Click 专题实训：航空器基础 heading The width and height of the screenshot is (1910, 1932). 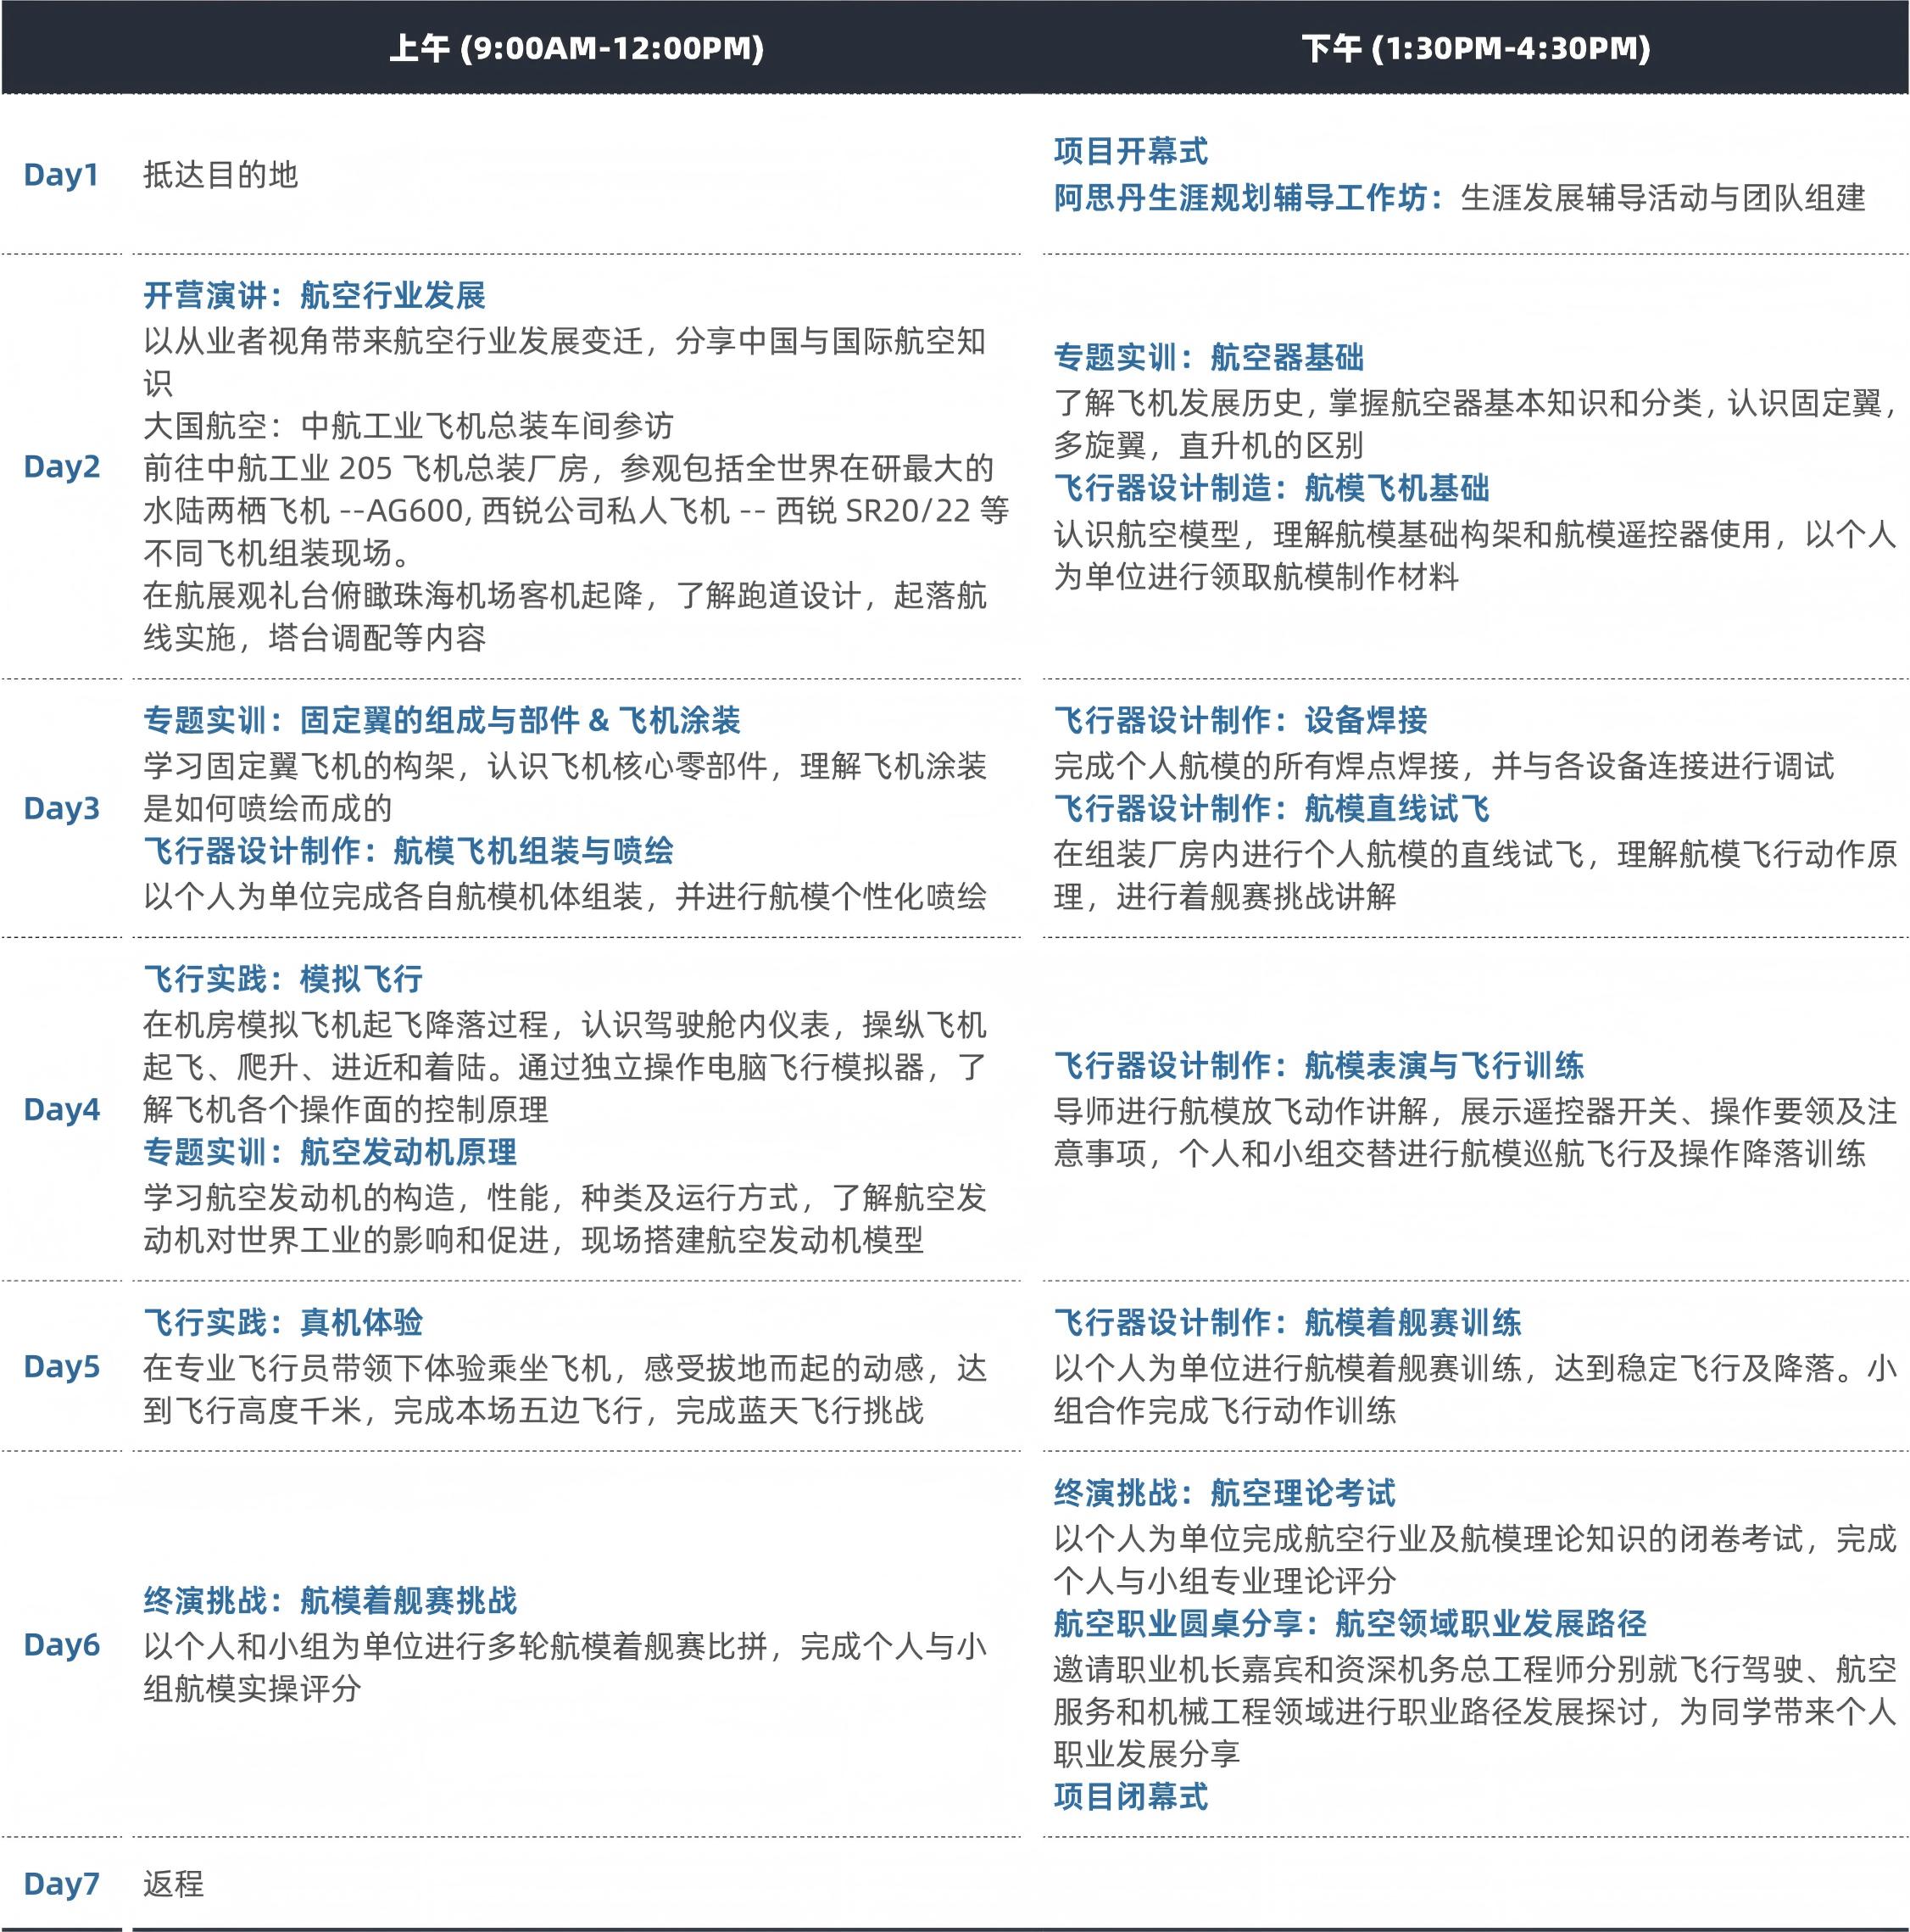pyautogui.click(x=1208, y=358)
